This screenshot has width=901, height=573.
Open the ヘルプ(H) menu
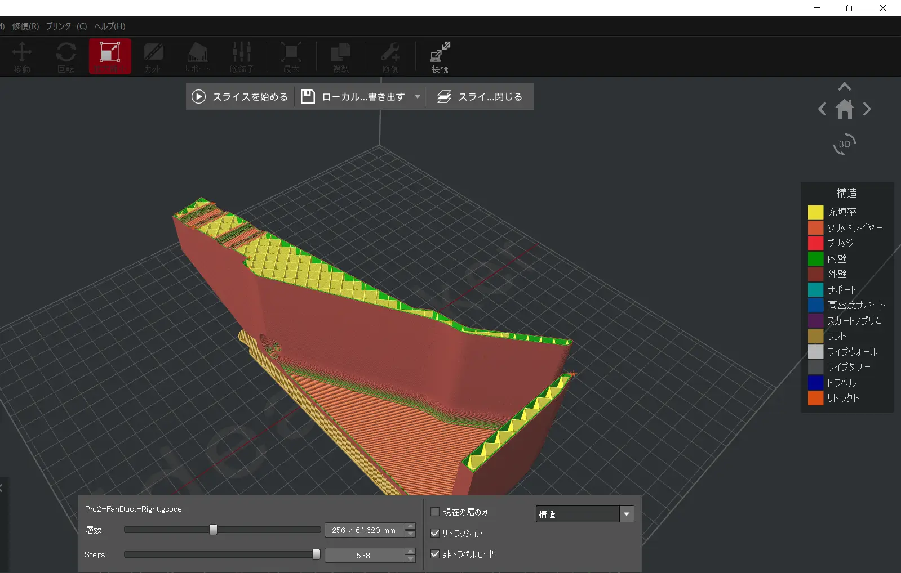click(110, 26)
